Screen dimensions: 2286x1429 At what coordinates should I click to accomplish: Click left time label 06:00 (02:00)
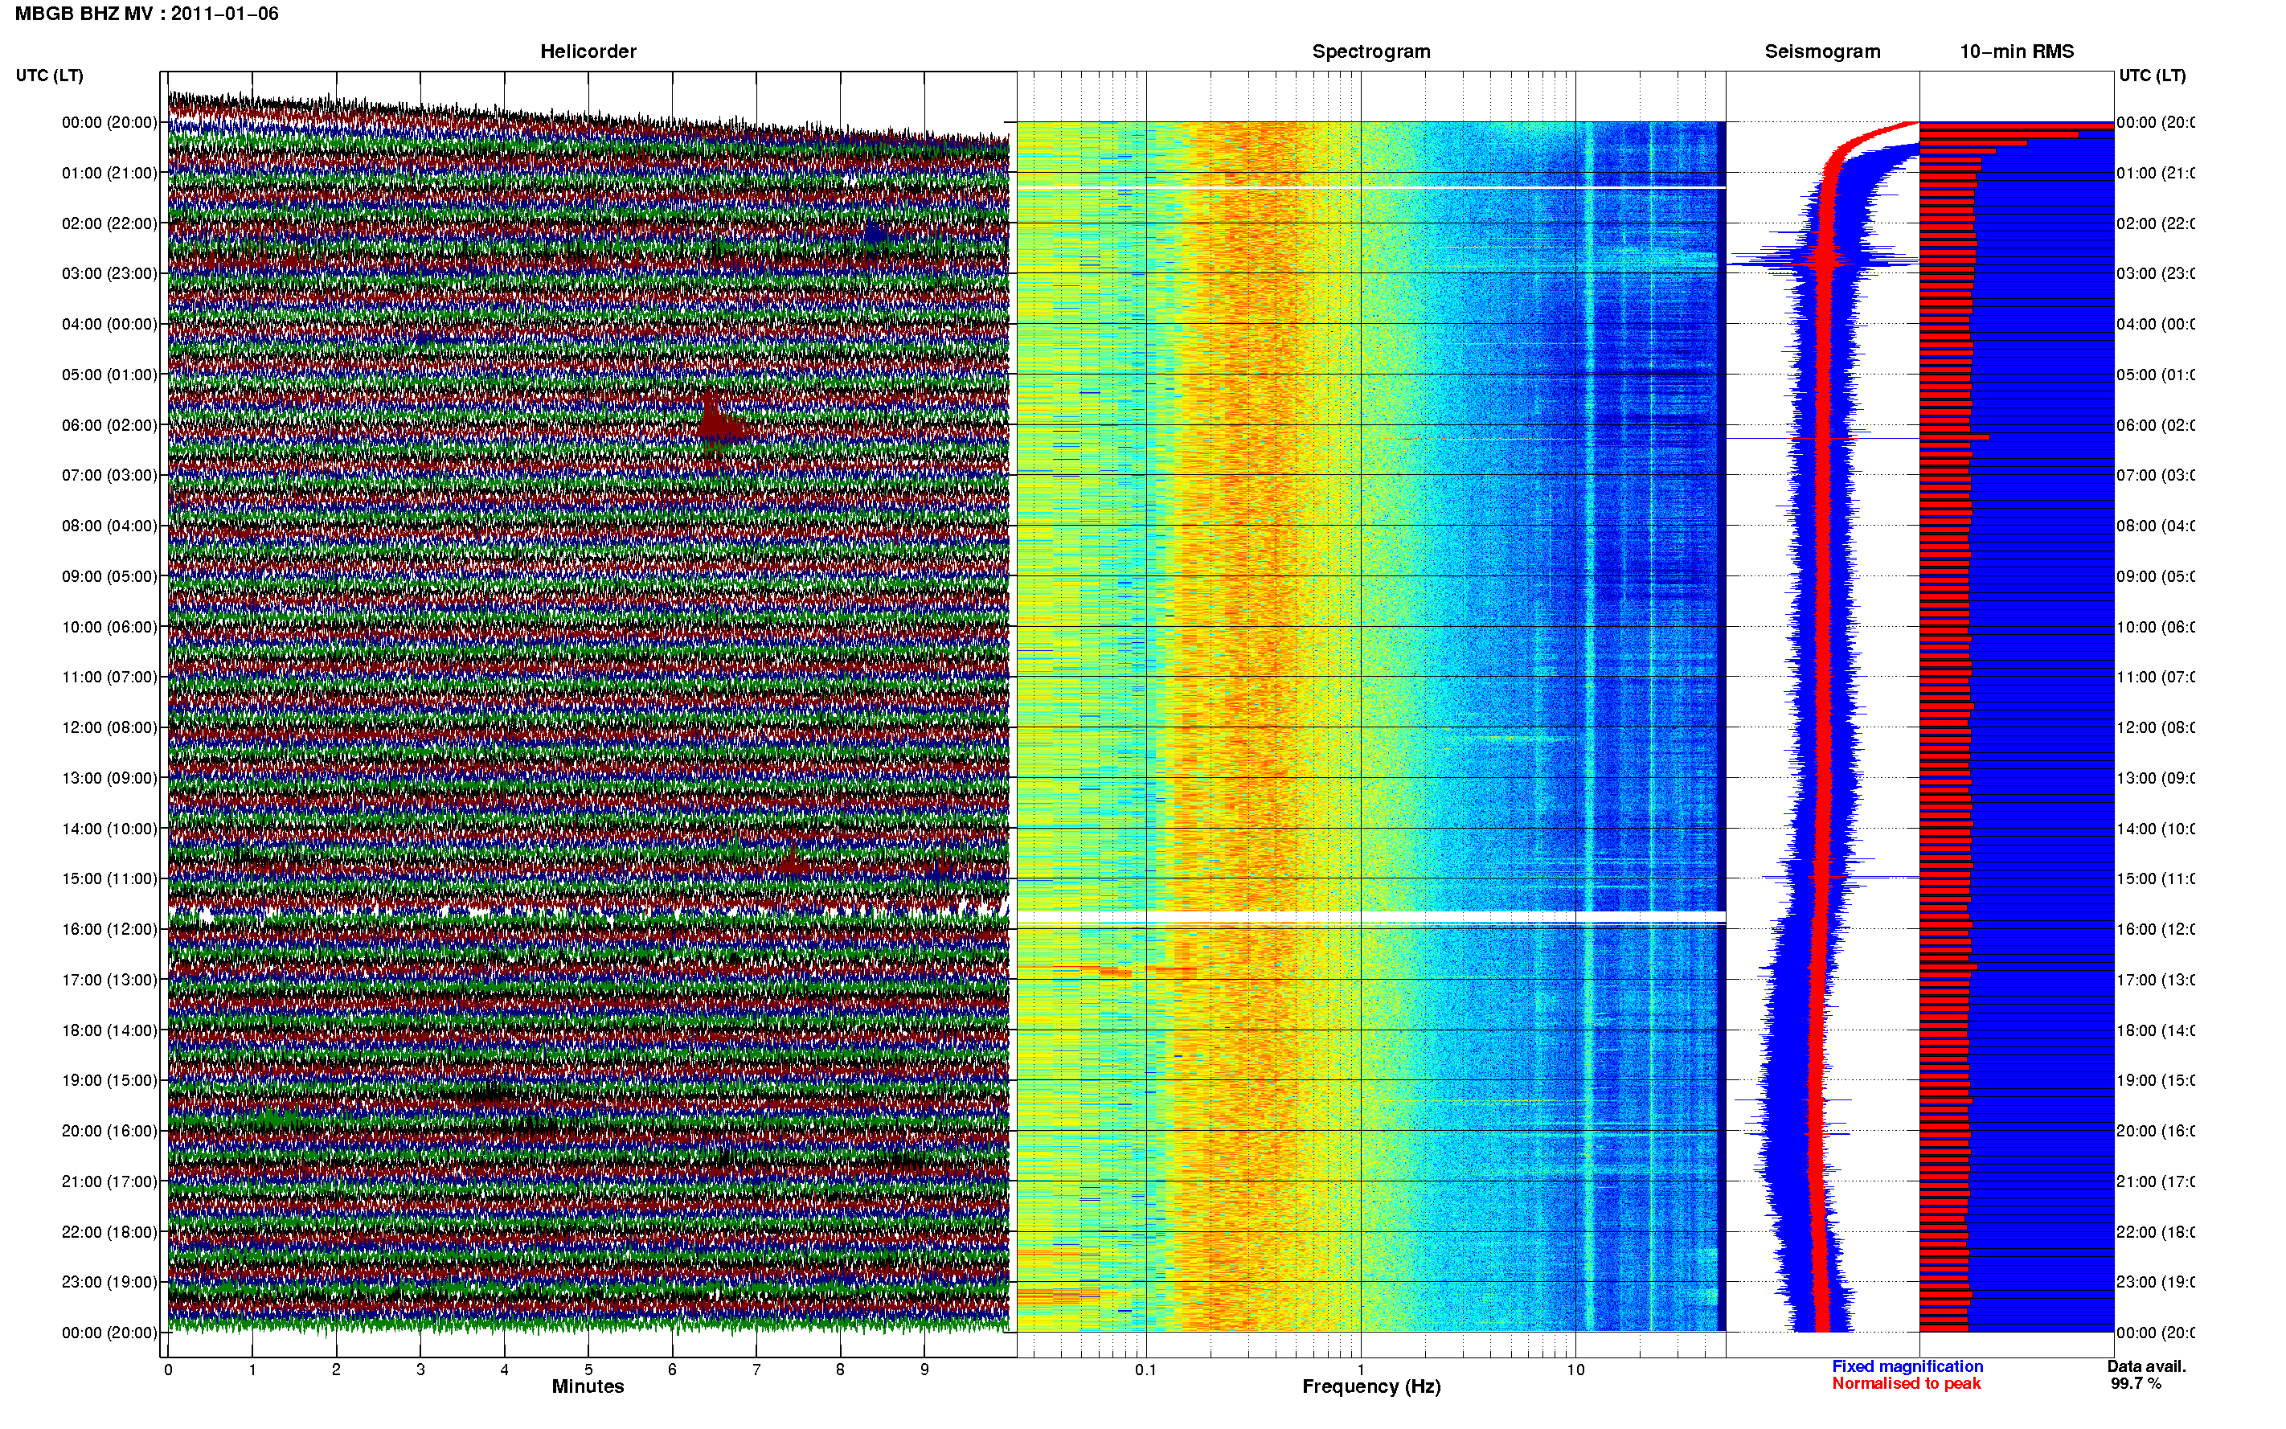tap(109, 425)
